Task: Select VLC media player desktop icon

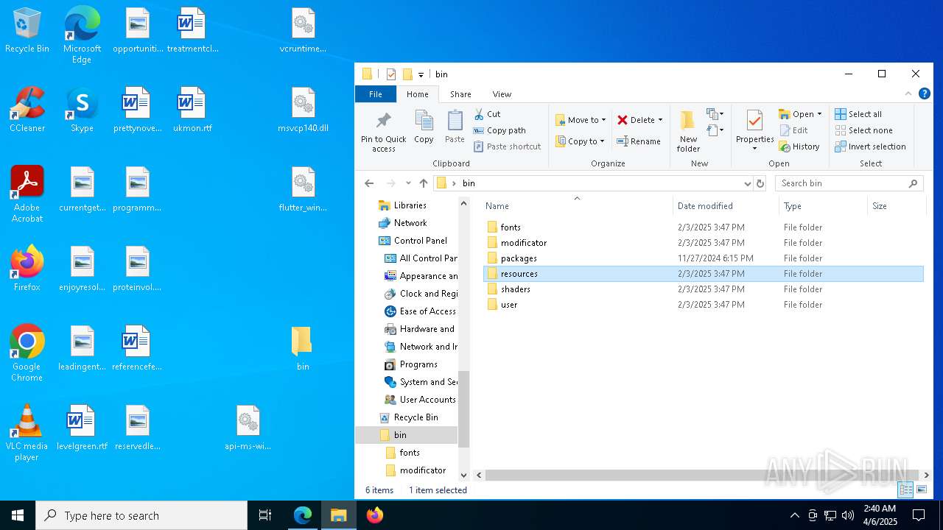Action: click(x=27, y=433)
